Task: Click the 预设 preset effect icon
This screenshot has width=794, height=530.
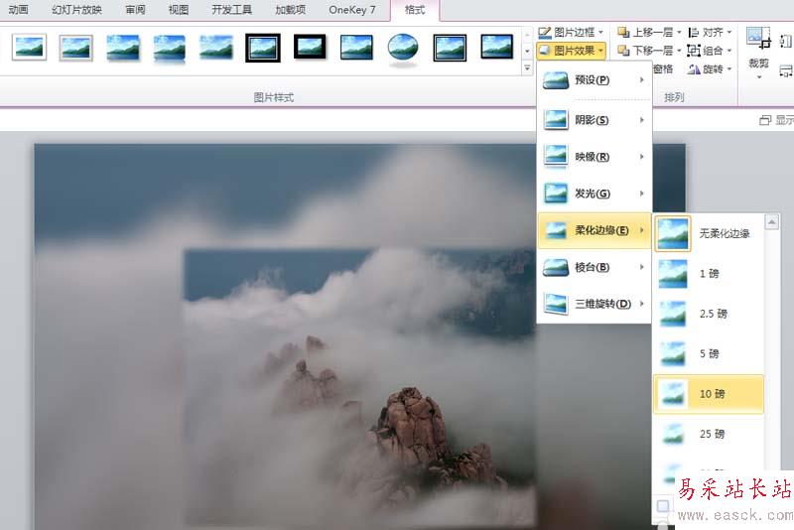Action: pyautogui.click(x=556, y=80)
